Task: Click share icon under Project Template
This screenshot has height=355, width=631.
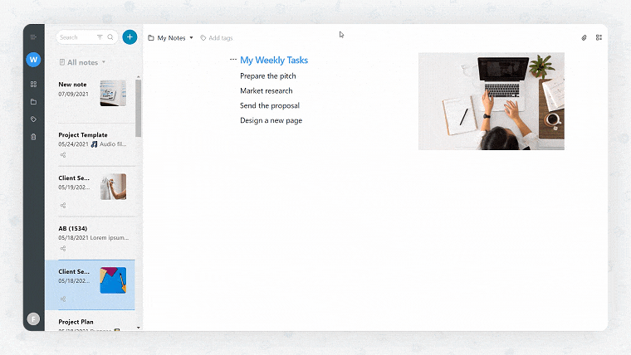Action: tap(63, 155)
